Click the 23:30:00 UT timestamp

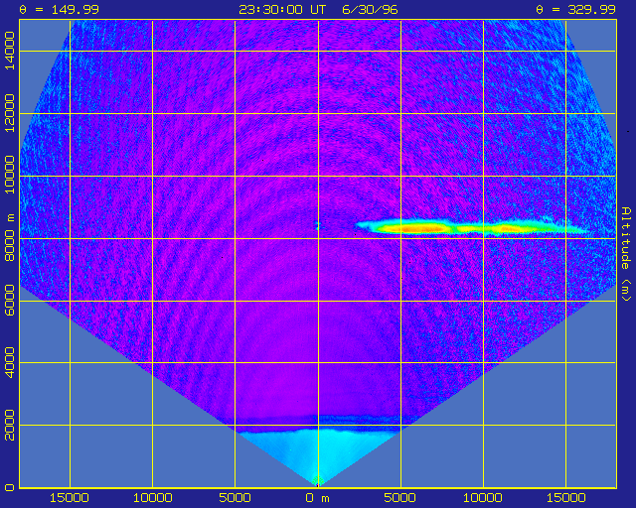coord(282,9)
